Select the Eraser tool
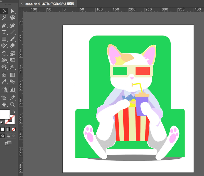Image resolution: width=204 pixels, height=176 pixels. coord(12,46)
